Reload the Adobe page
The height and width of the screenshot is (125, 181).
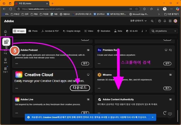point(11,9)
